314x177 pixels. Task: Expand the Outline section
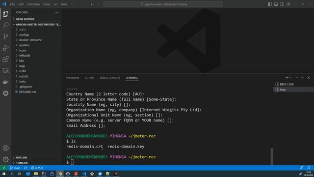click(x=37, y=157)
